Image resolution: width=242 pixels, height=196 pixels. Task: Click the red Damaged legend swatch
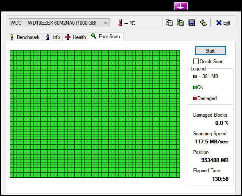(x=195, y=98)
